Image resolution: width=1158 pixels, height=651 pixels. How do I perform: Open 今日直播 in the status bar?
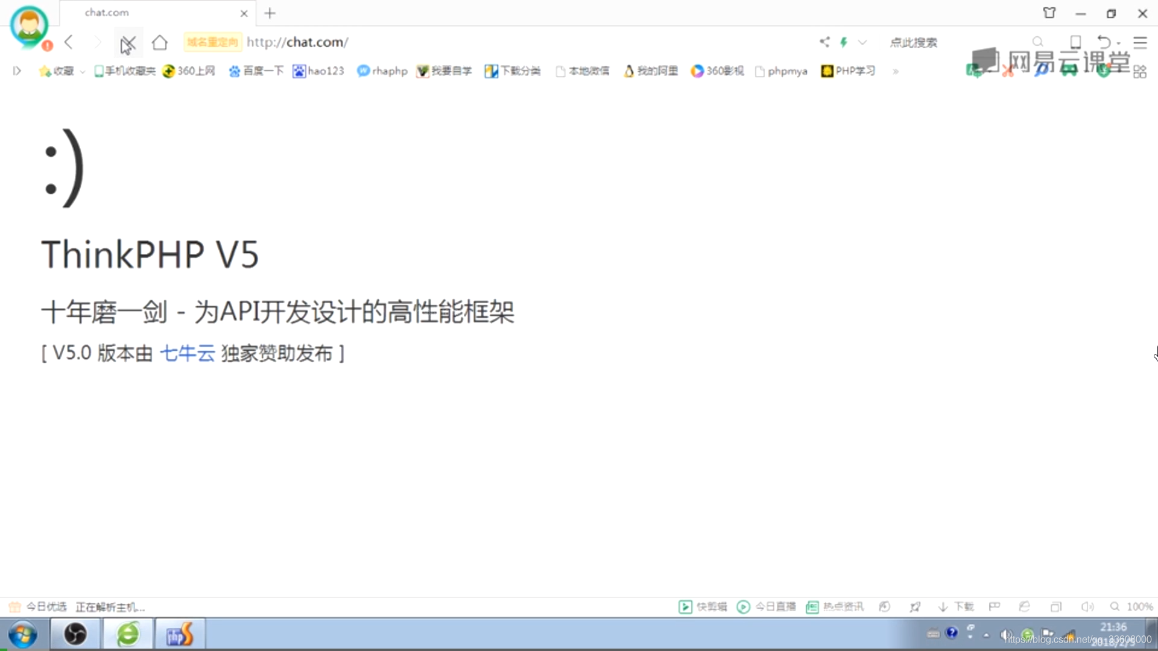pyautogui.click(x=767, y=607)
